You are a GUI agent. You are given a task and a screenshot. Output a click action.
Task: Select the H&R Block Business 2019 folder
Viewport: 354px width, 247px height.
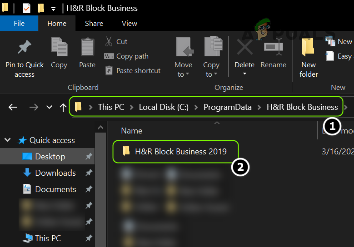[180, 152]
